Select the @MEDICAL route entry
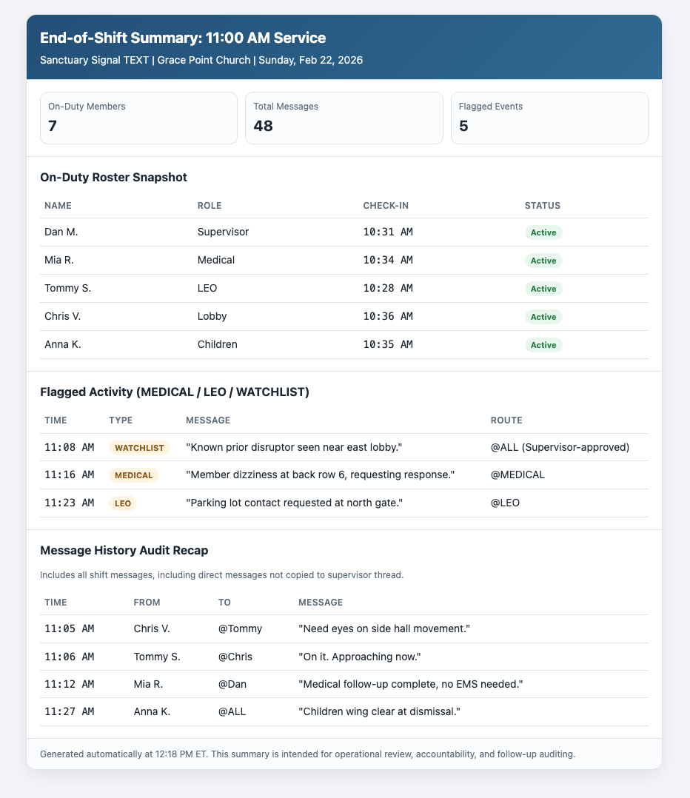 point(517,475)
